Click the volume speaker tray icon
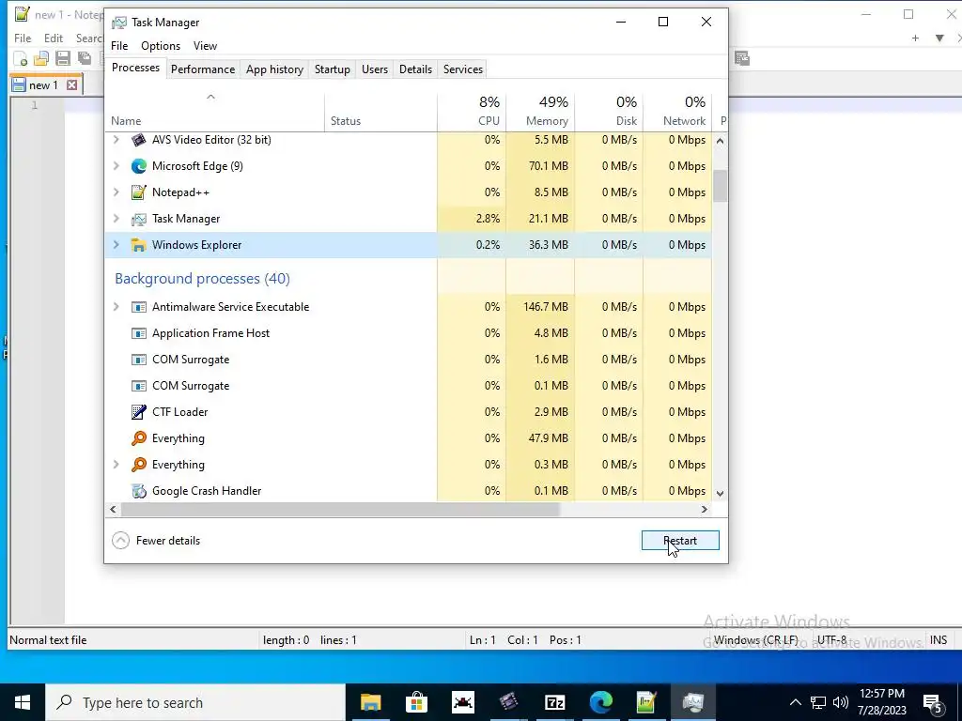The width and height of the screenshot is (962, 721). coord(841,702)
